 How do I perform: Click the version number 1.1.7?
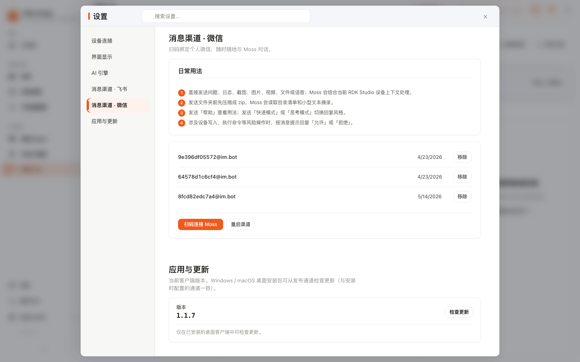tap(186, 316)
